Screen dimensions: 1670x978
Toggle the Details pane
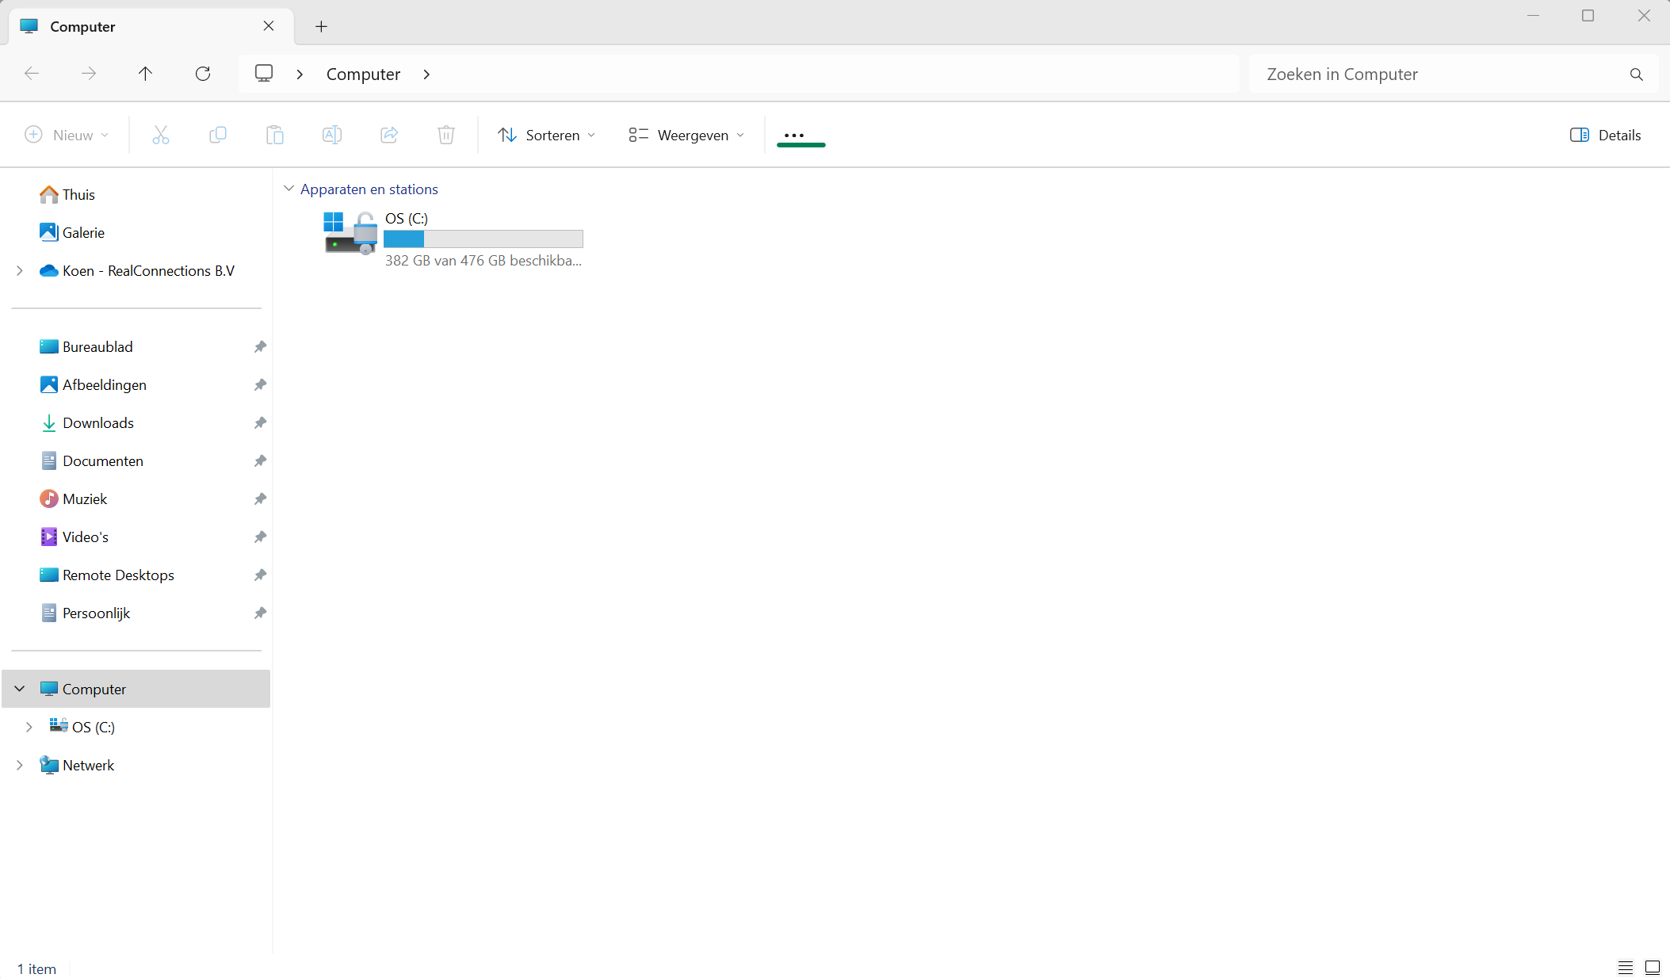click(1605, 136)
